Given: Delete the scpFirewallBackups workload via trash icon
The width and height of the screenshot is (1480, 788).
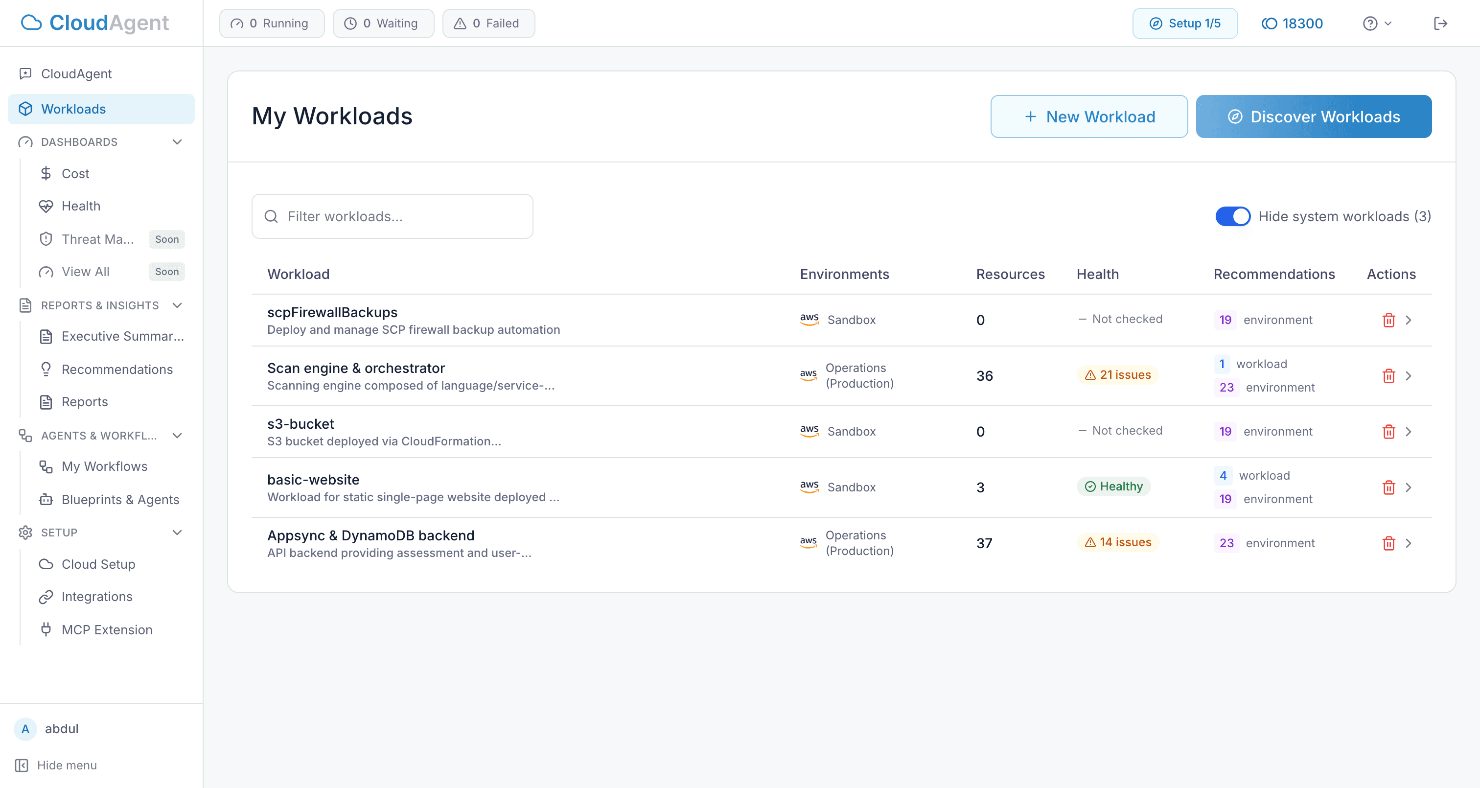Looking at the screenshot, I should point(1388,320).
